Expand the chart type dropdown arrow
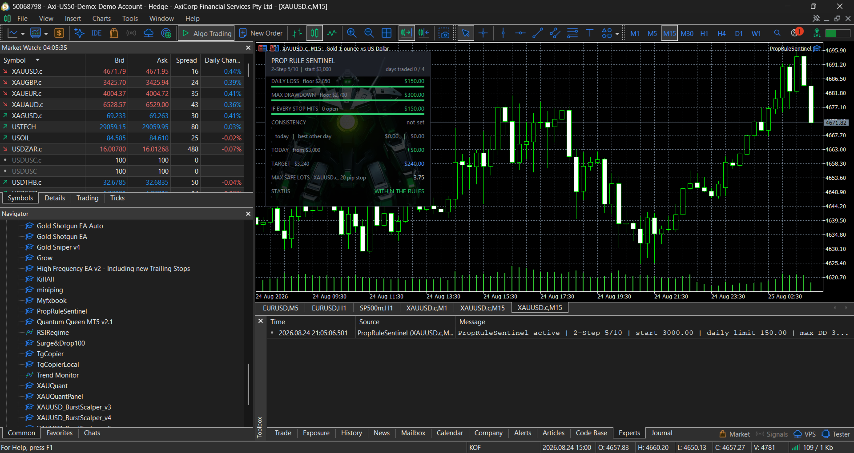The image size is (854, 453). [x=23, y=34]
